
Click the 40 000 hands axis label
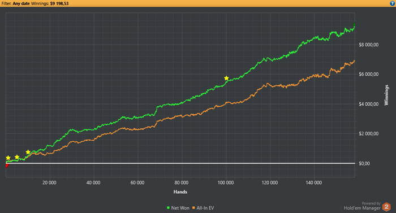pyautogui.click(x=93, y=182)
